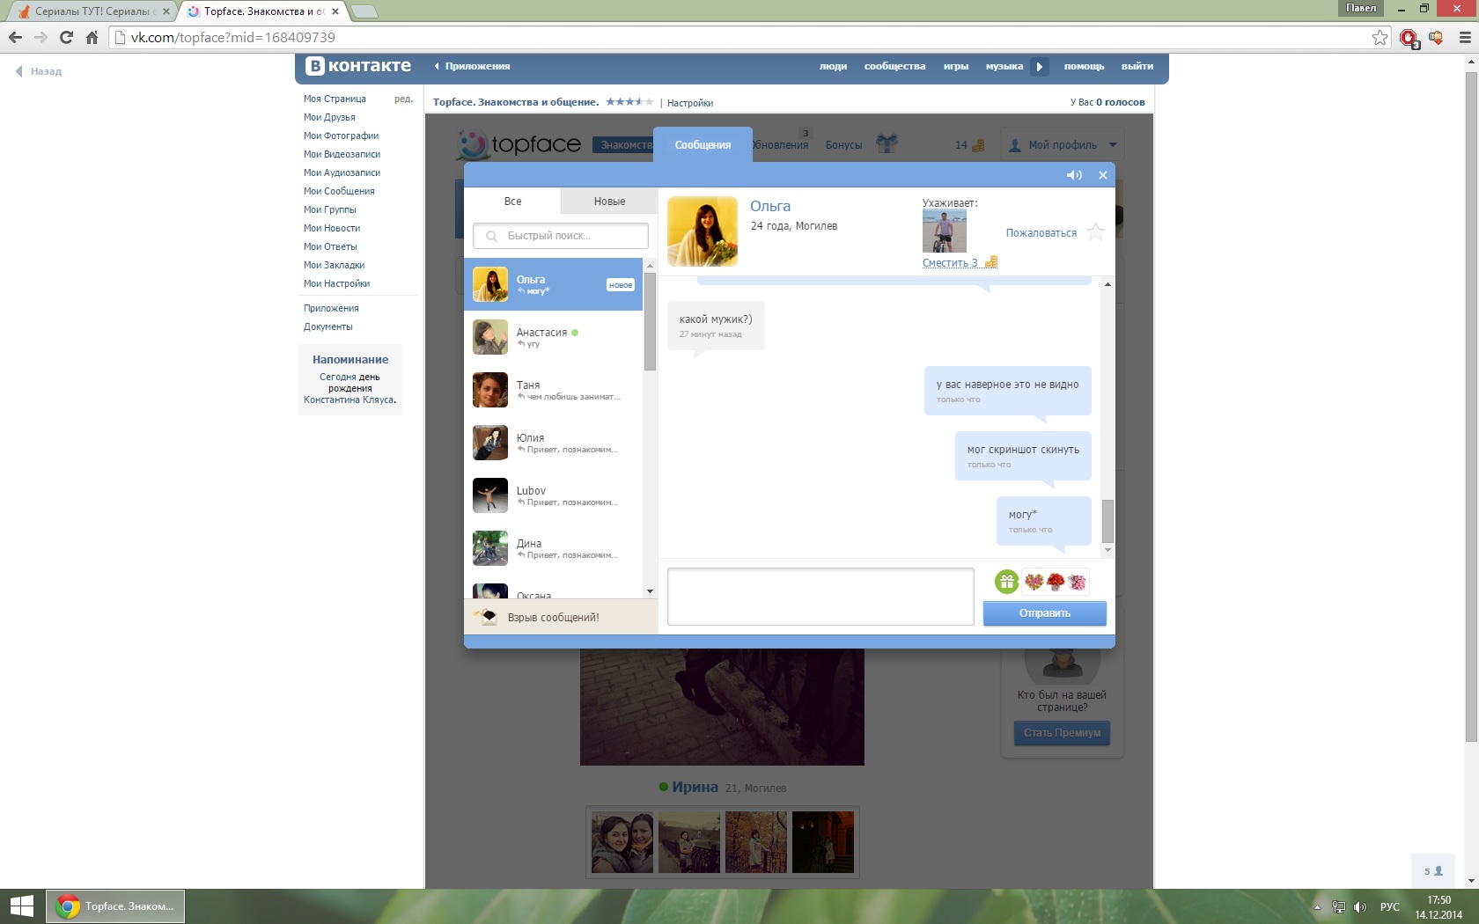This screenshot has width=1479, height=924.
Task: Click chat scroll up arrow
Action: coord(1107,284)
